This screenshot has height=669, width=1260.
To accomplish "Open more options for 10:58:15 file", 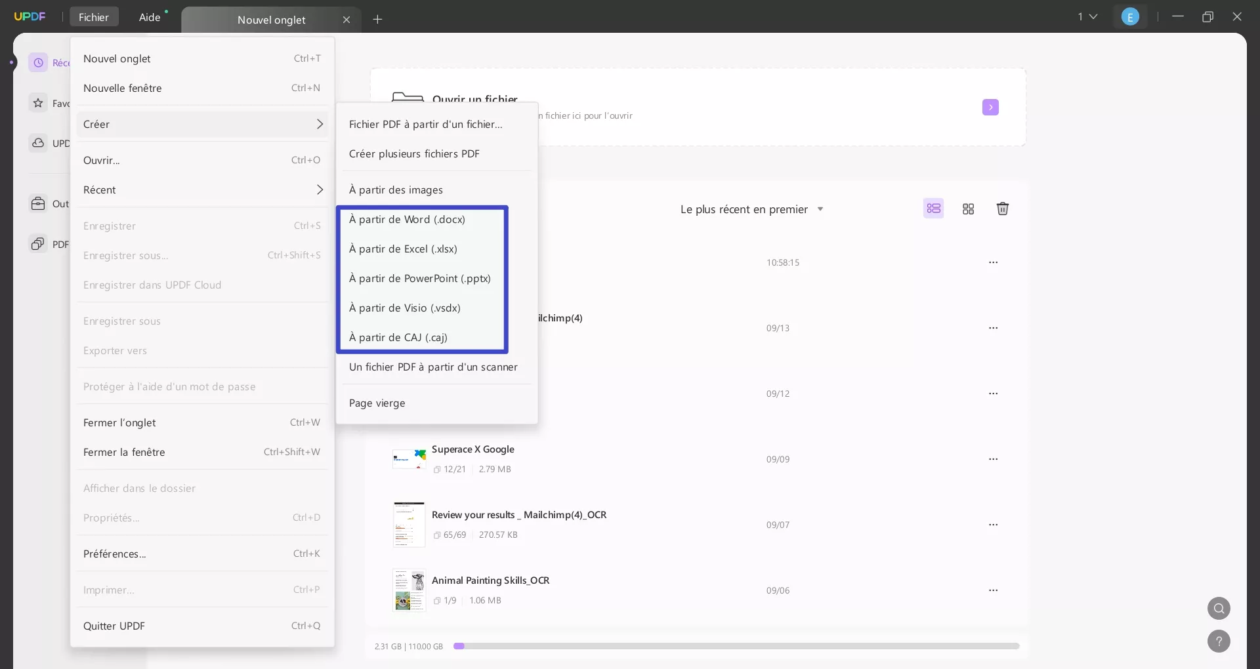I will coord(994,262).
